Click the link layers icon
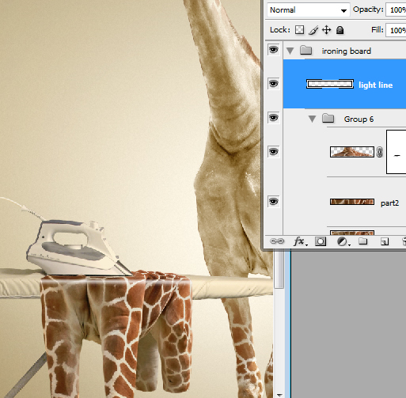The height and width of the screenshot is (398, 406). 277,241
